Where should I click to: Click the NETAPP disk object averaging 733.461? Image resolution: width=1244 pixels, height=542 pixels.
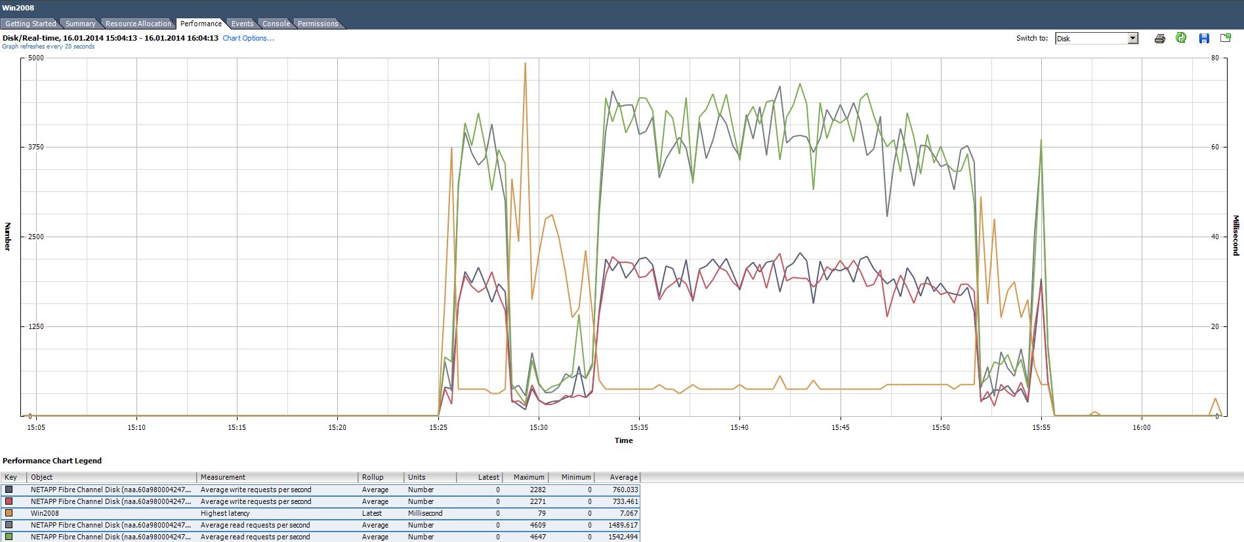coord(112,501)
